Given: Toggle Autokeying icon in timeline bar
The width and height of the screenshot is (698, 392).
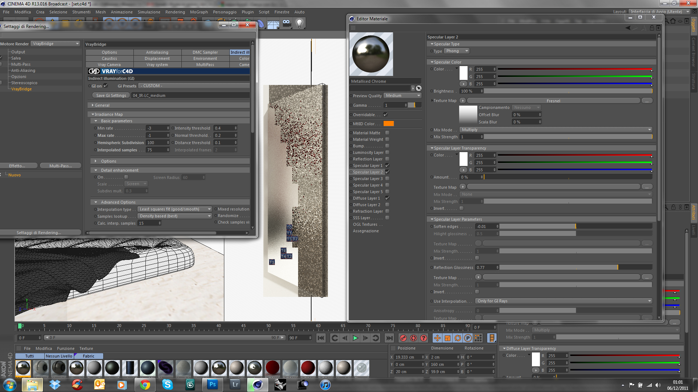Looking at the screenshot, I should tap(413, 338).
